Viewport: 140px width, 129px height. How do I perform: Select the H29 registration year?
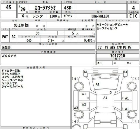(22, 8)
